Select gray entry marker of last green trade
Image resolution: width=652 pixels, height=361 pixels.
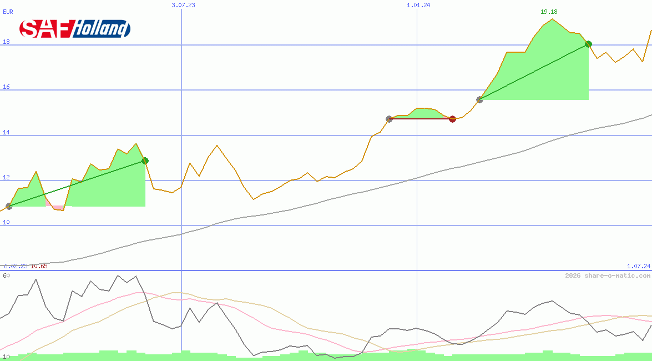pyautogui.click(x=479, y=100)
